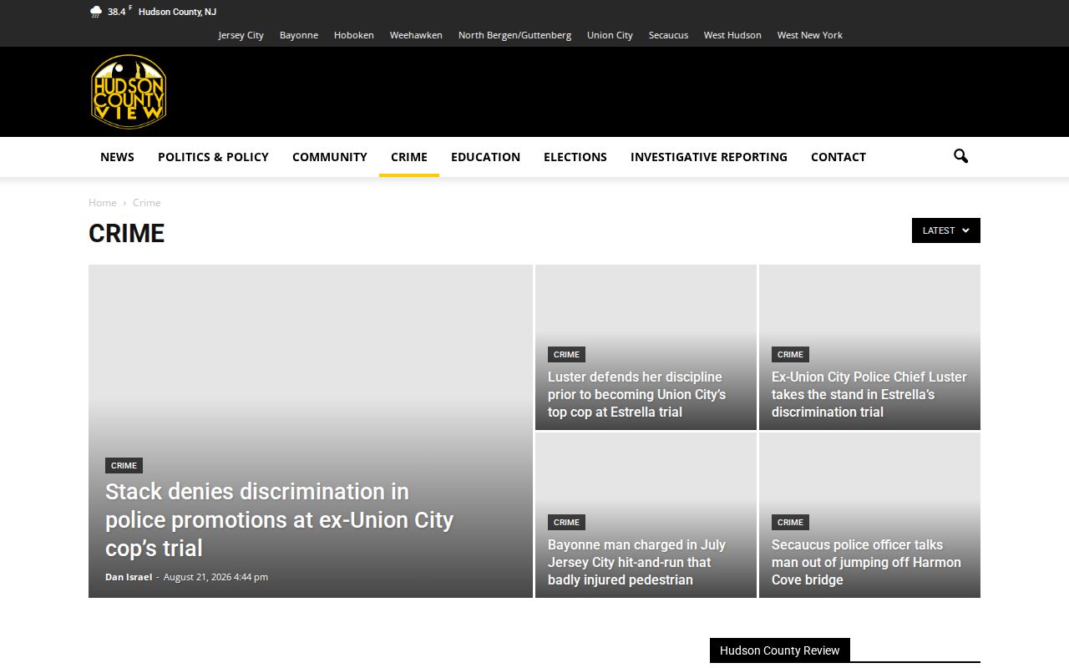Read Bayonne man charged hit-and-run article

[x=636, y=562]
